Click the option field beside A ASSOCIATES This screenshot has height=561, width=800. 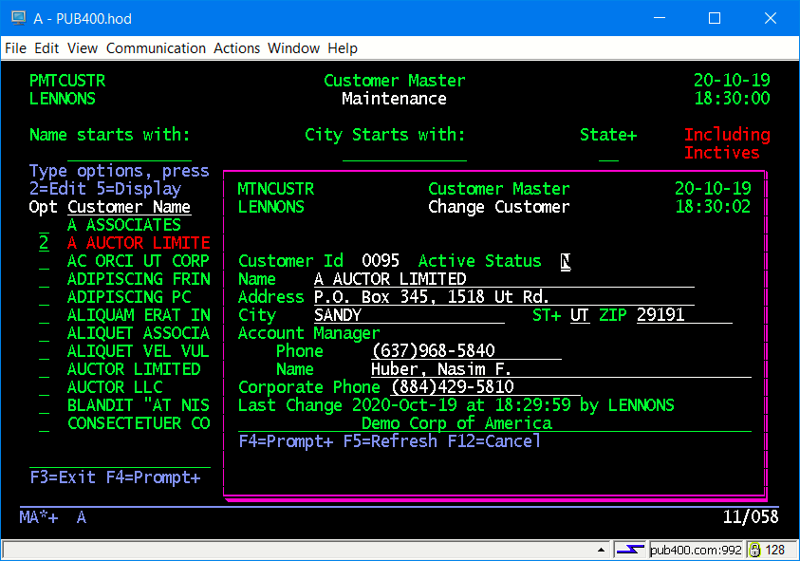[44, 226]
